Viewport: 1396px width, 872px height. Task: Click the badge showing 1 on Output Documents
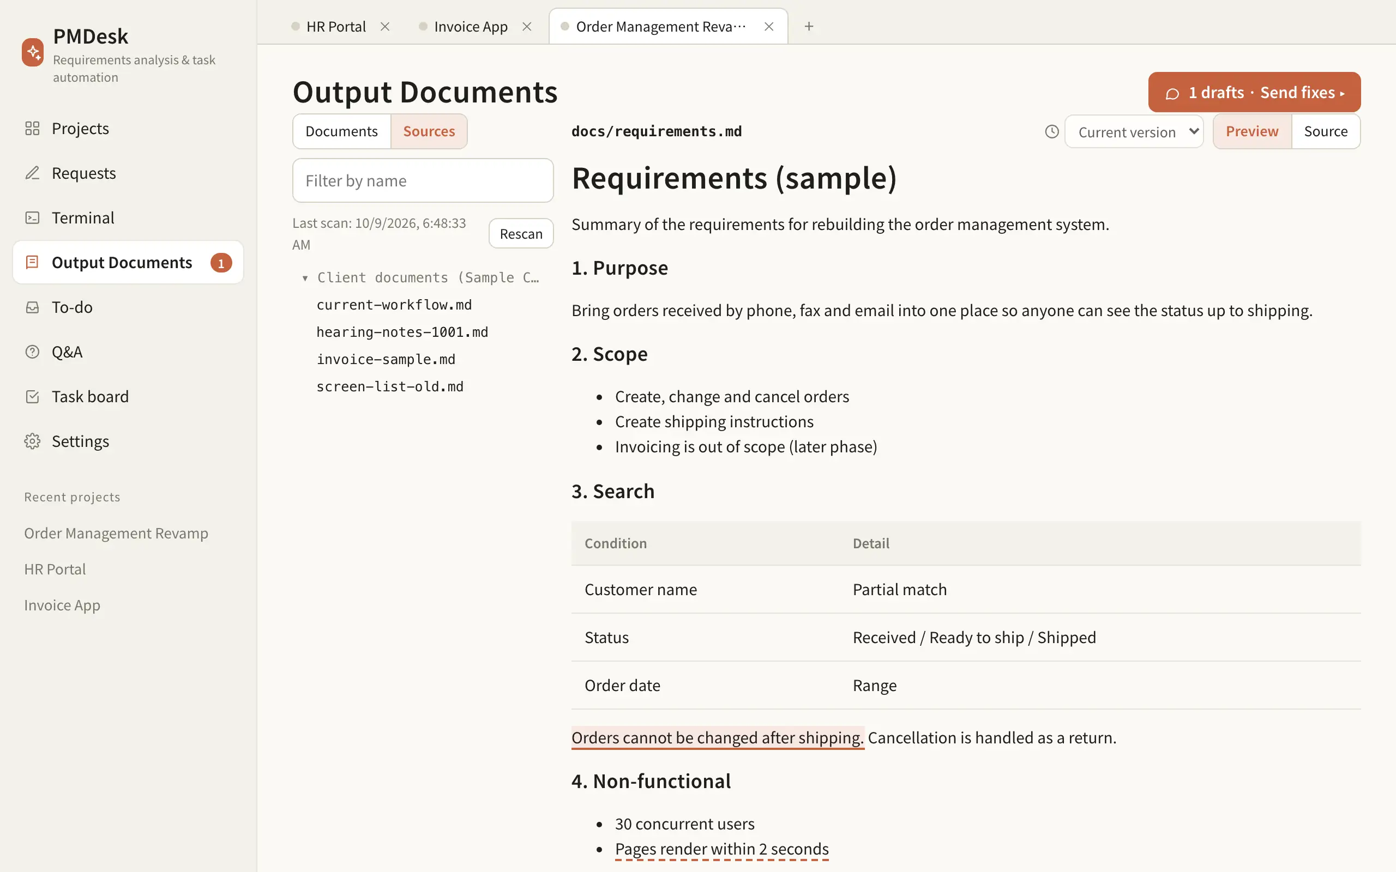coord(221,263)
